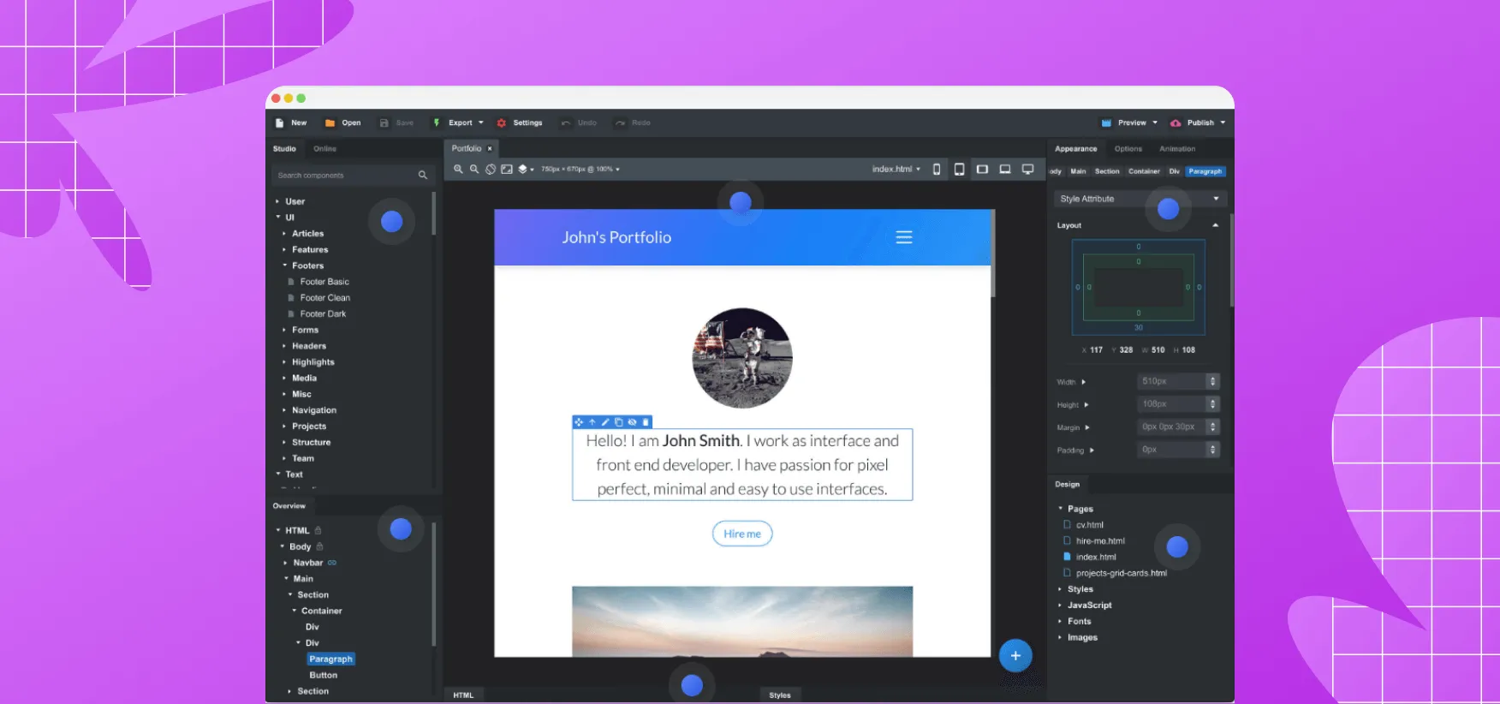Click the move handle on paragraph toolbar
The height and width of the screenshot is (704, 1500).
579,422
